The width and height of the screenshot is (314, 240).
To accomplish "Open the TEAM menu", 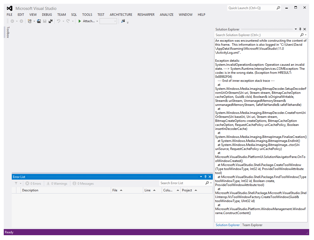I will [62, 15].
